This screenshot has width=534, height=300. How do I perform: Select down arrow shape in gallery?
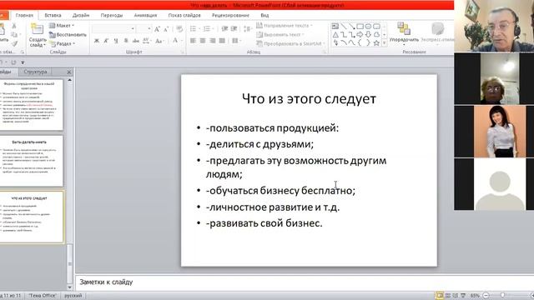point(368,35)
